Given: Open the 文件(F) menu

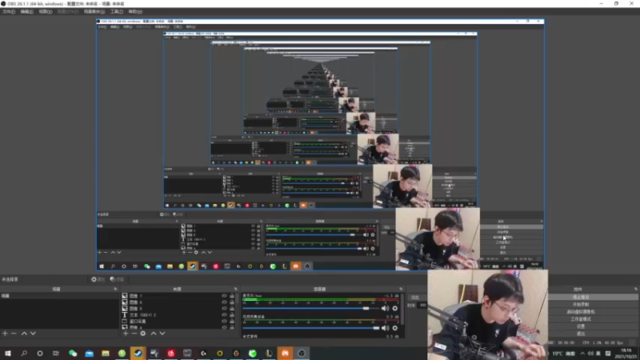Looking at the screenshot, I should click(x=9, y=12).
